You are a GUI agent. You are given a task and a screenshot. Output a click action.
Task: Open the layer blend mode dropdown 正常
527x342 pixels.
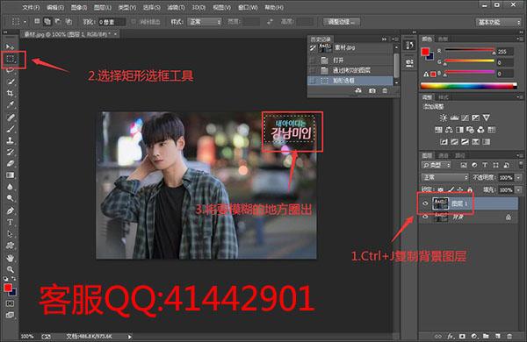(444, 177)
